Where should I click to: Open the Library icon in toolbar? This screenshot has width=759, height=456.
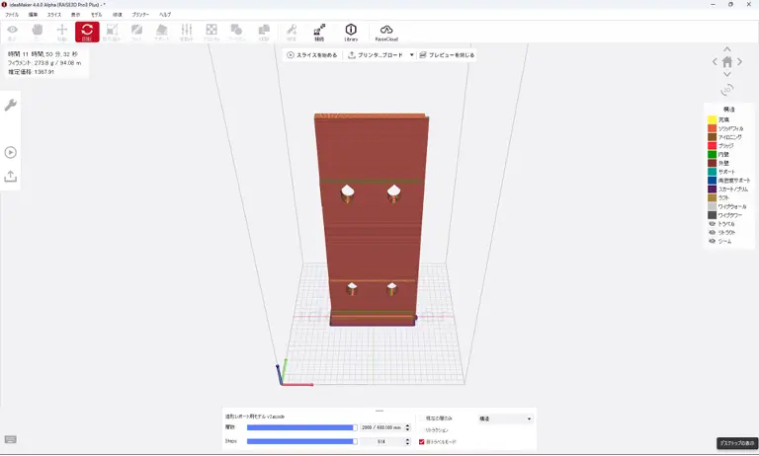pos(350,33)
